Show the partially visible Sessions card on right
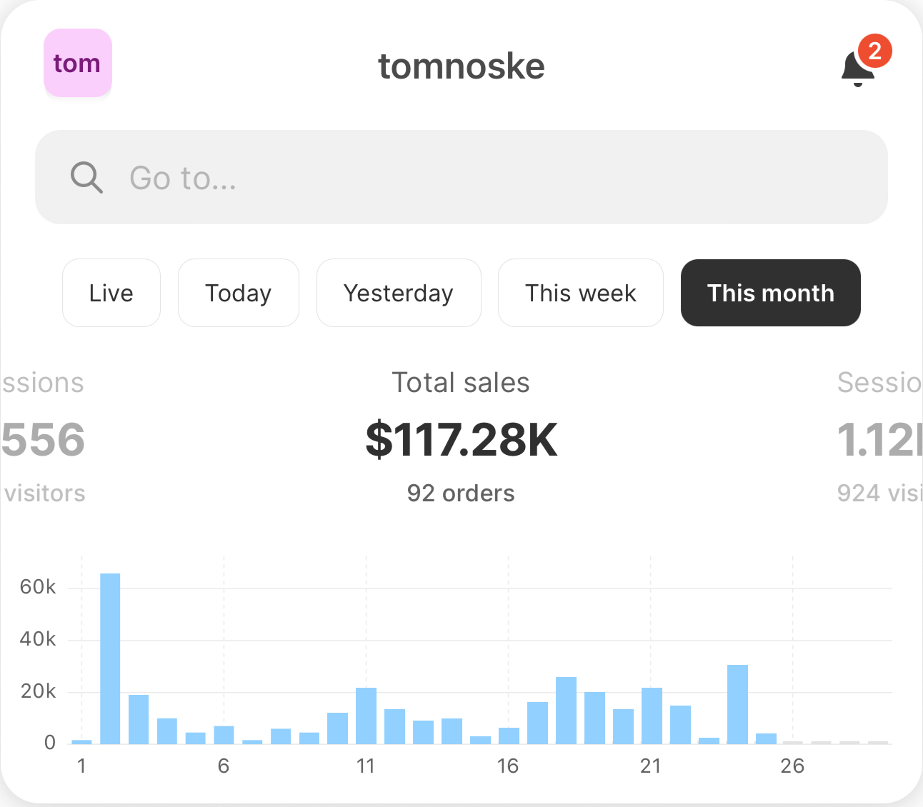This screenshot has height=807, width=923. click(879, 438)
